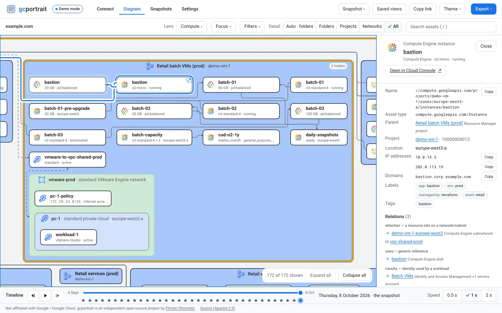Click the workload-1 cluster icon

[x=48, y=237]
